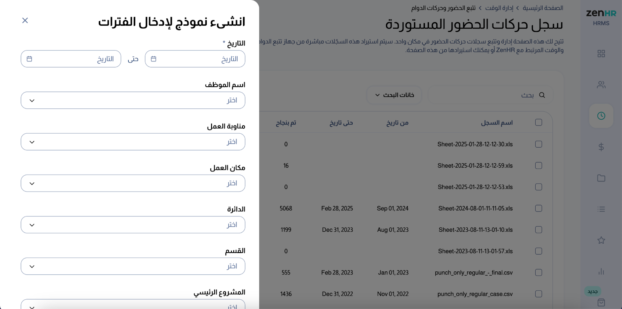Check the row Sheet-2024-08-01-11-11-05.xls
Screen dimensions: 622x309
[x=538, y=208]
